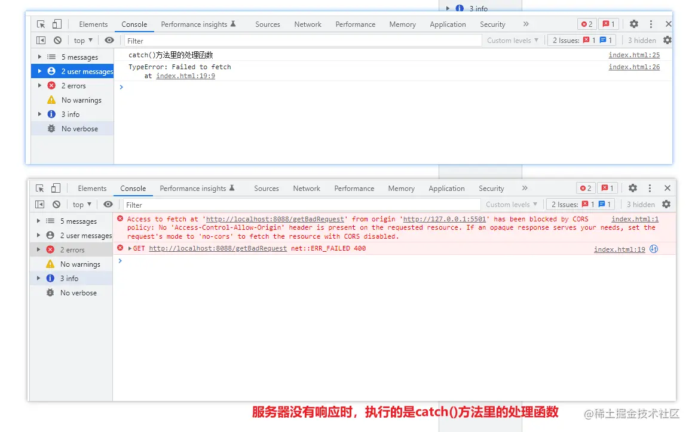Click the issues badge in lower DevTools tab bar
Viewport: 692px width, 432px height.
[x=608, y=188]
